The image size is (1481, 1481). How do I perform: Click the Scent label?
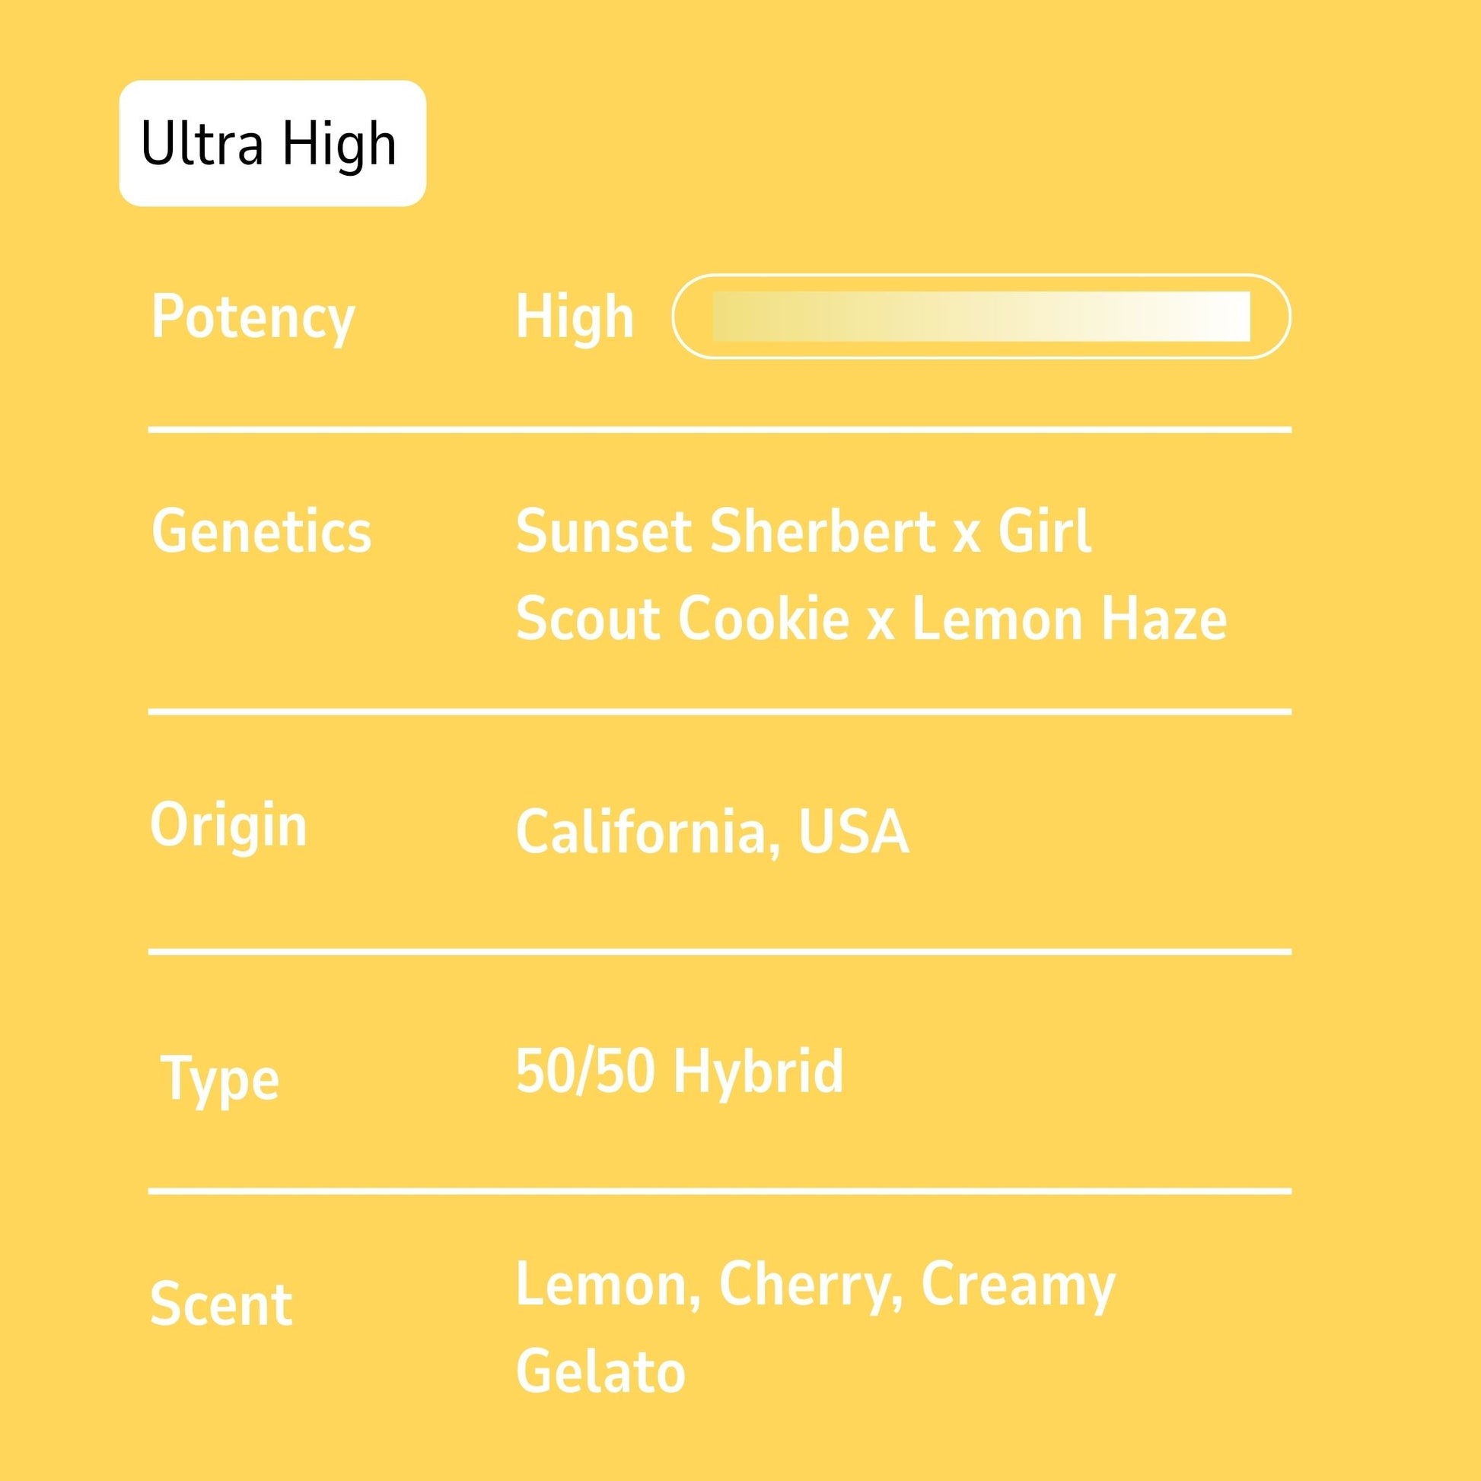coord(221,1304)
